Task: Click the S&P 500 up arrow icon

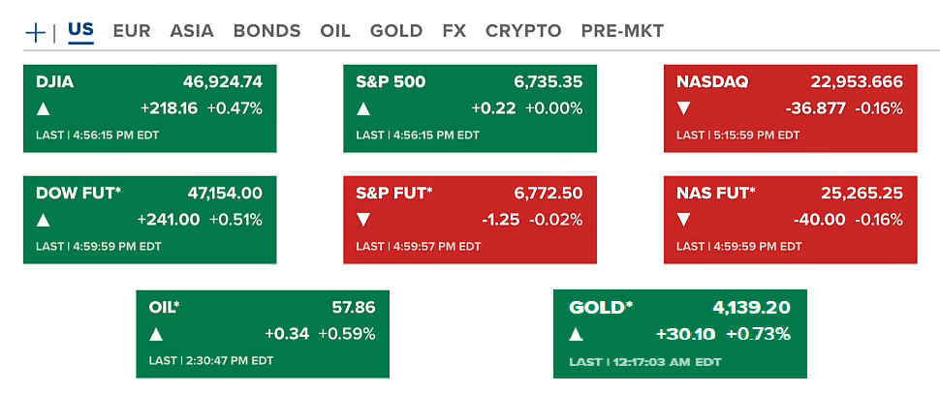Action: [x=363, y=108]
